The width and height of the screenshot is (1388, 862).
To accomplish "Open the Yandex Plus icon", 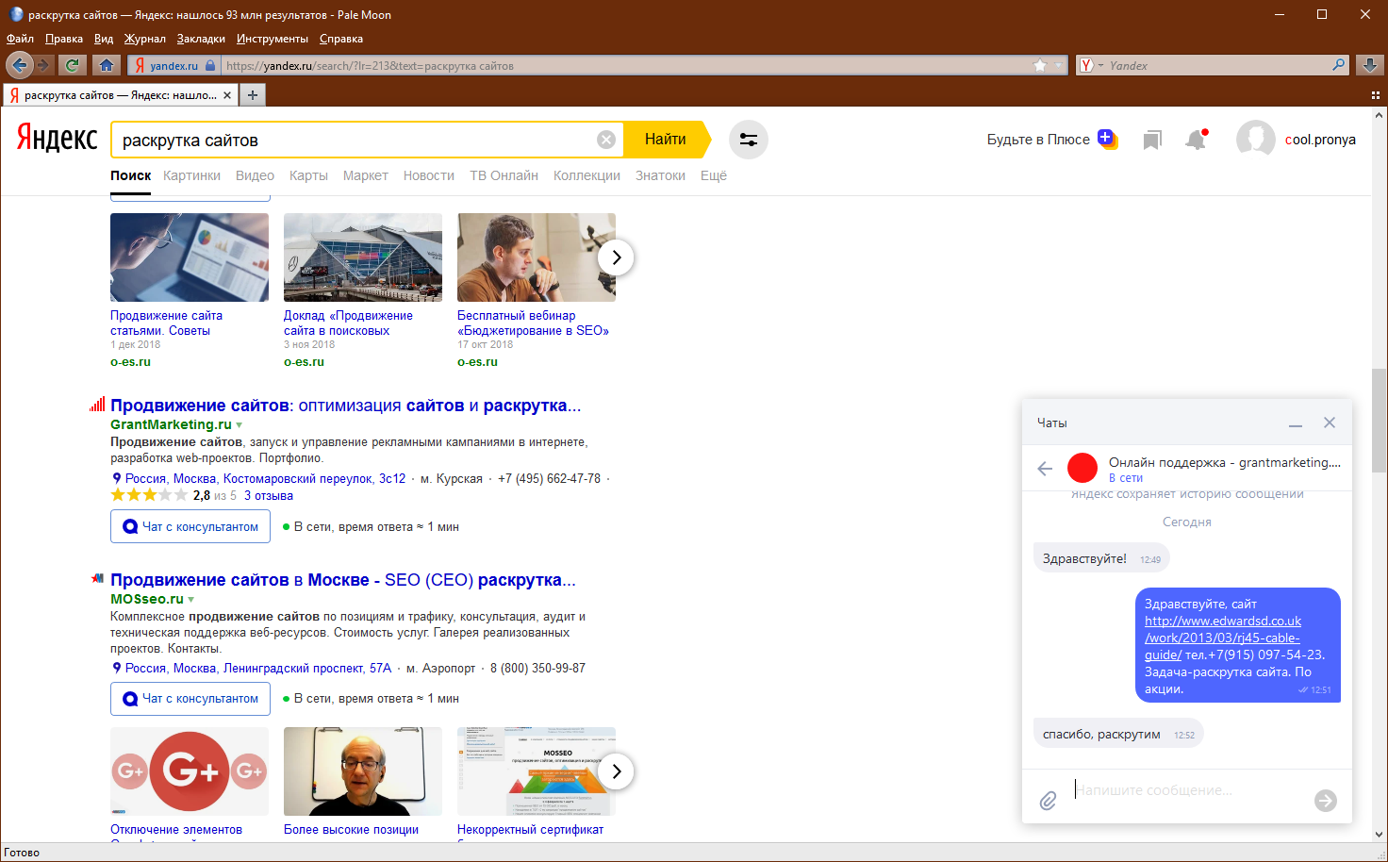I will [x=1107, y=139].
